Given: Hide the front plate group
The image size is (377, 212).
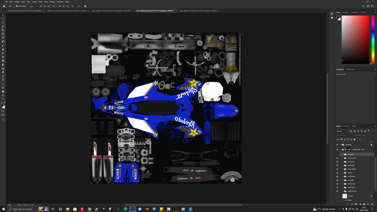Looking at the screenshot, I should 337,165.
